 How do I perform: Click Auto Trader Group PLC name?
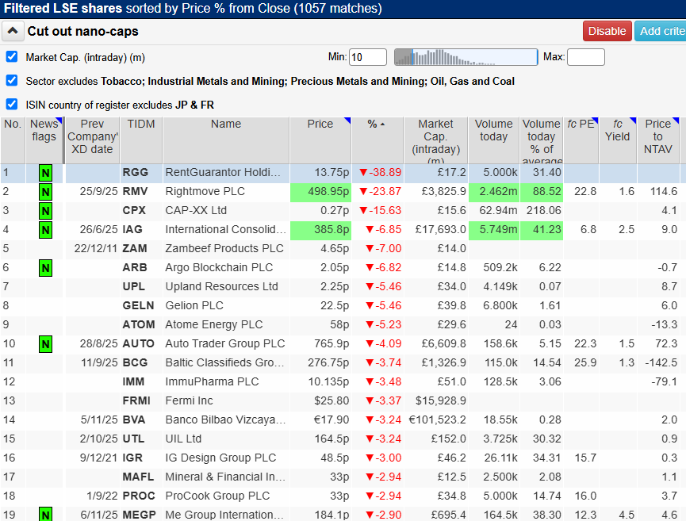click(225, 344)
